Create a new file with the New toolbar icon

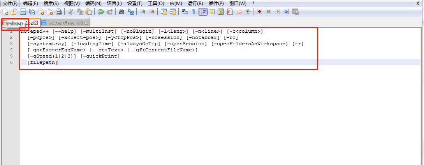click(x=5, y=12)
